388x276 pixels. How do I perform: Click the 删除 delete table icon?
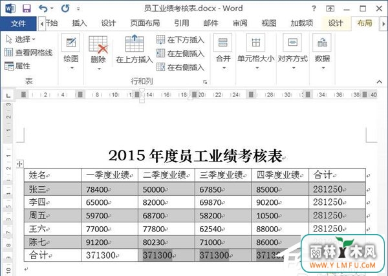[98, 45]
